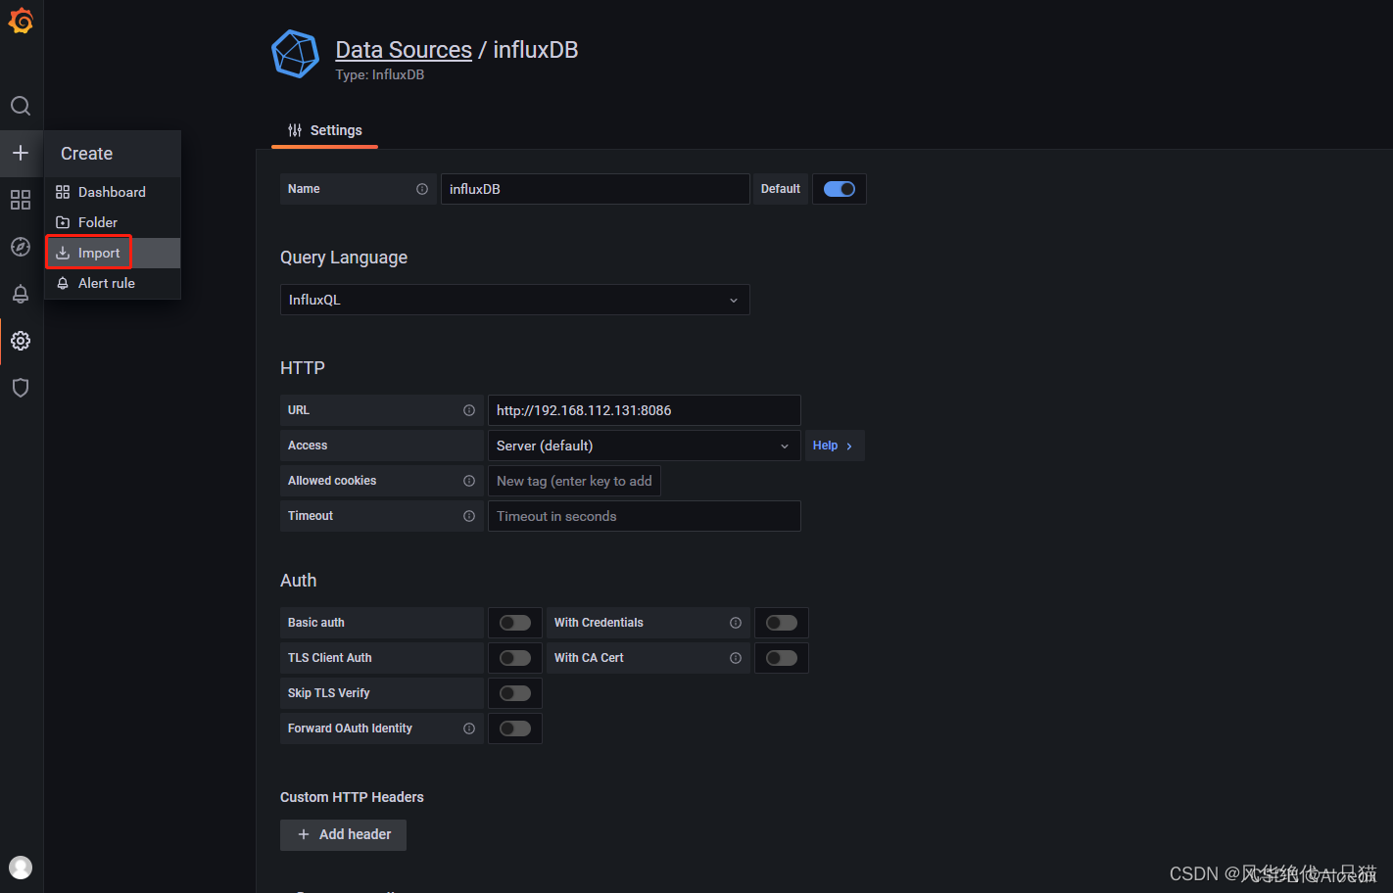Open the Alerting bell icon in sidebar
Image resolution: width=1393 pixels, height=893 pixels.
click(x=21, y=294)
